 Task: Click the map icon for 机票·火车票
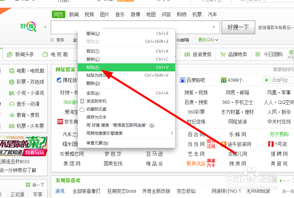(x=12, y=126)
